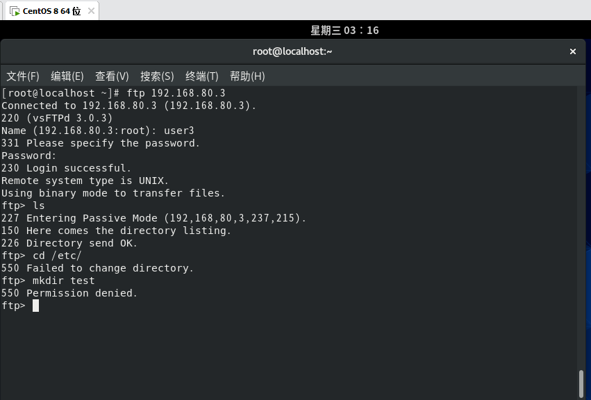This screenshot has width=591, height=400.
Task: Open the 查看(V) menu
Action: 112,76
